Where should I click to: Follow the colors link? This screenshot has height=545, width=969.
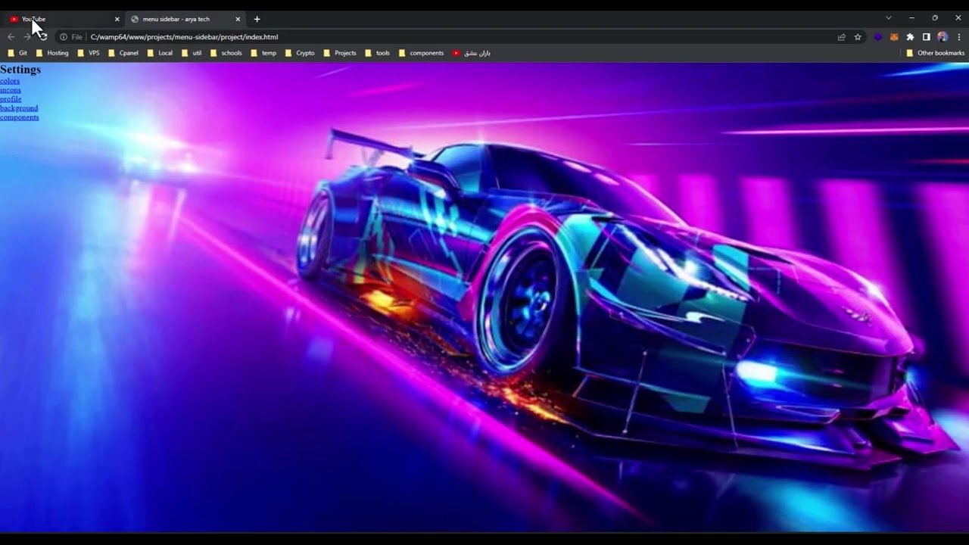point(10,81)
